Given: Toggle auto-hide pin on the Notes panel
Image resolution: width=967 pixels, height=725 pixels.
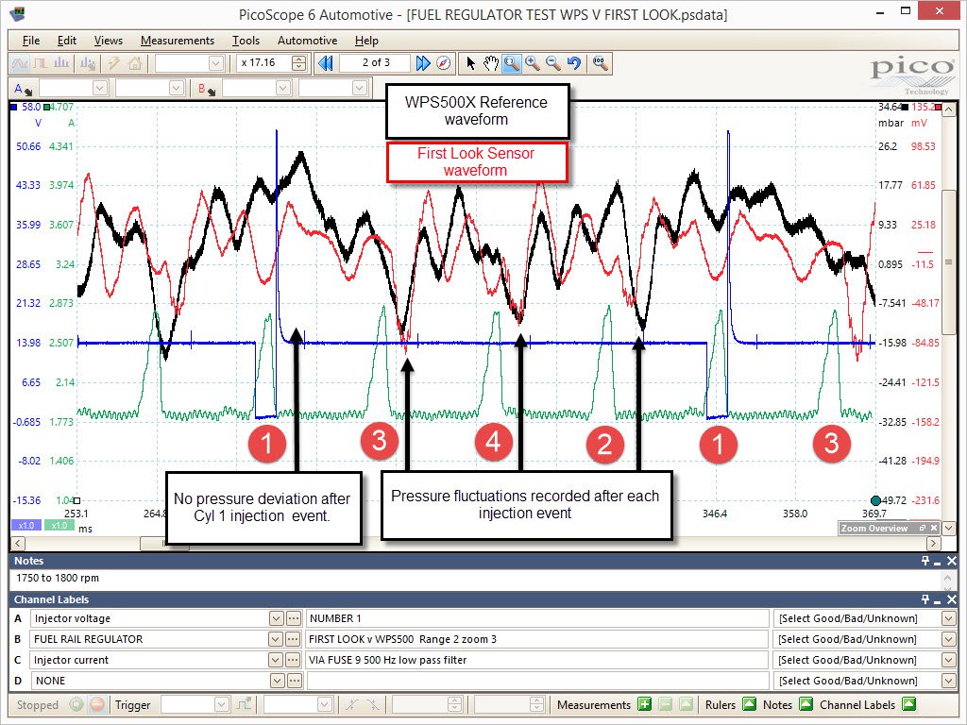Looking at the screenshot, I should [x=924, y=560].
